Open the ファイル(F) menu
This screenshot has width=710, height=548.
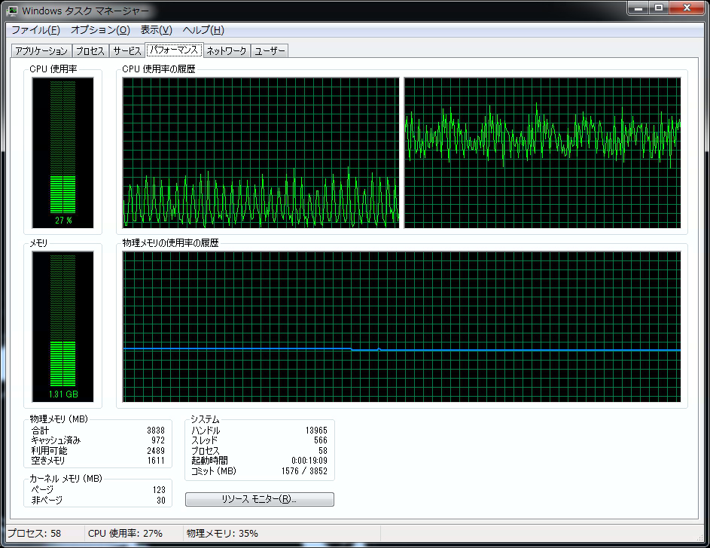(35, 30)
